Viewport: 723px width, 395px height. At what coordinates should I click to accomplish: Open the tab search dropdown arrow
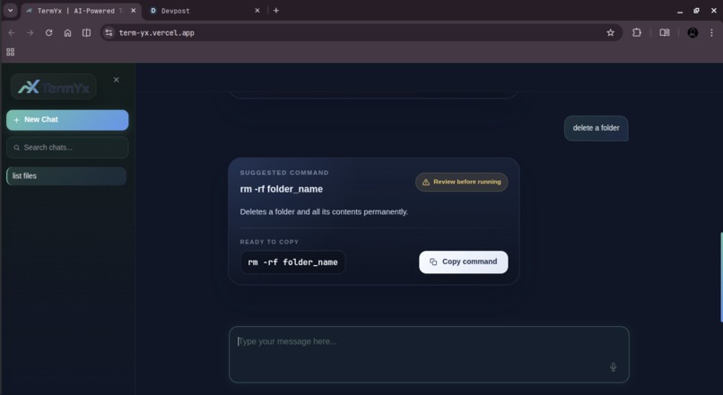pos(10,10)
